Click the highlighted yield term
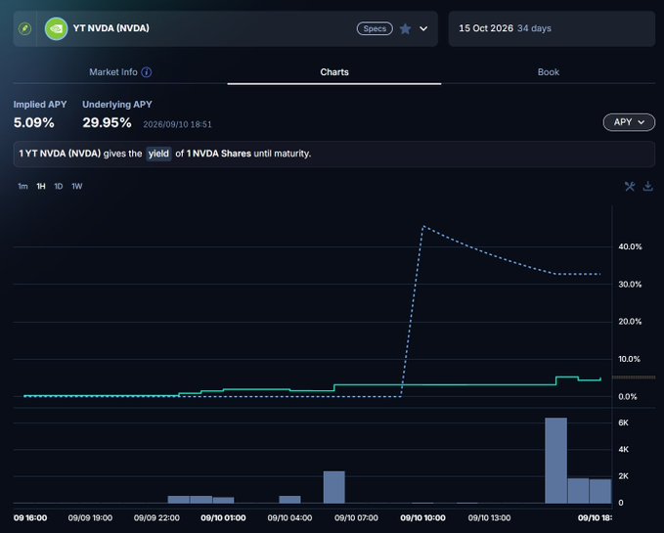Screen dimensions: 664x533 coord(158,154)
